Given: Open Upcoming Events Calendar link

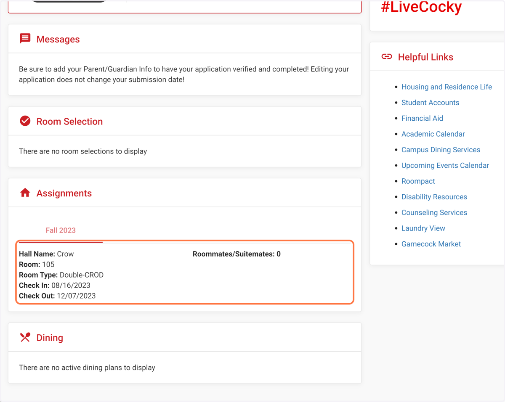Looking at the screenshot, I should tap(445, 165).
